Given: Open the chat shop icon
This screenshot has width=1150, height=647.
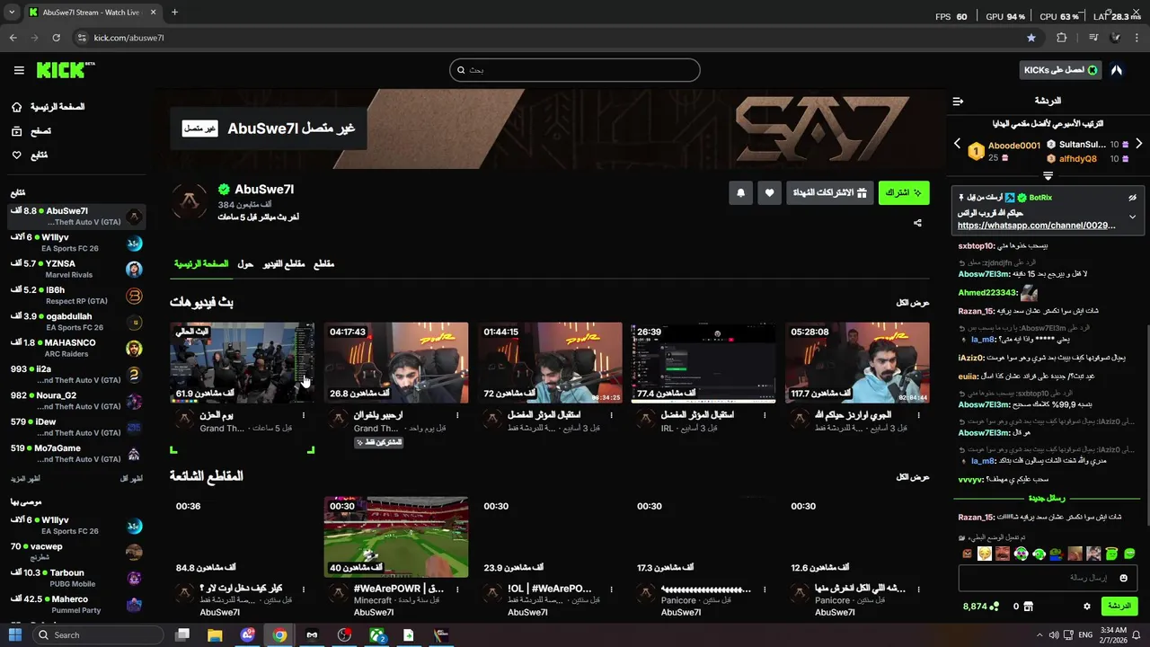Looking at the screenshot, I should tap(1029, 607).
